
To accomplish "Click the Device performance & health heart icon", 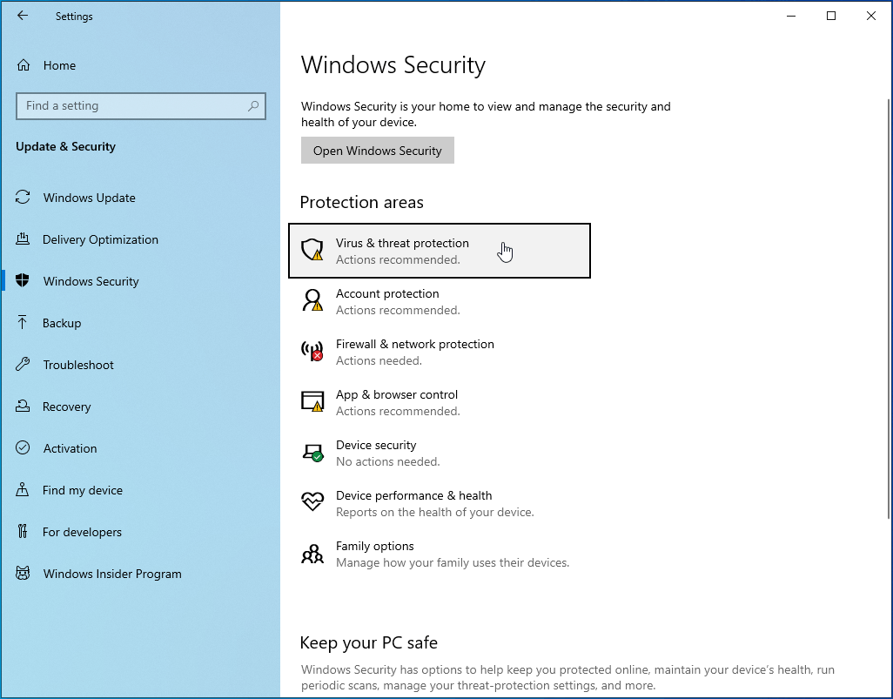I will click(312, 502).
